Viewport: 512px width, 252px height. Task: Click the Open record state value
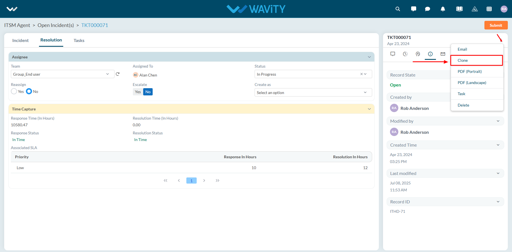tap(395, 85)
